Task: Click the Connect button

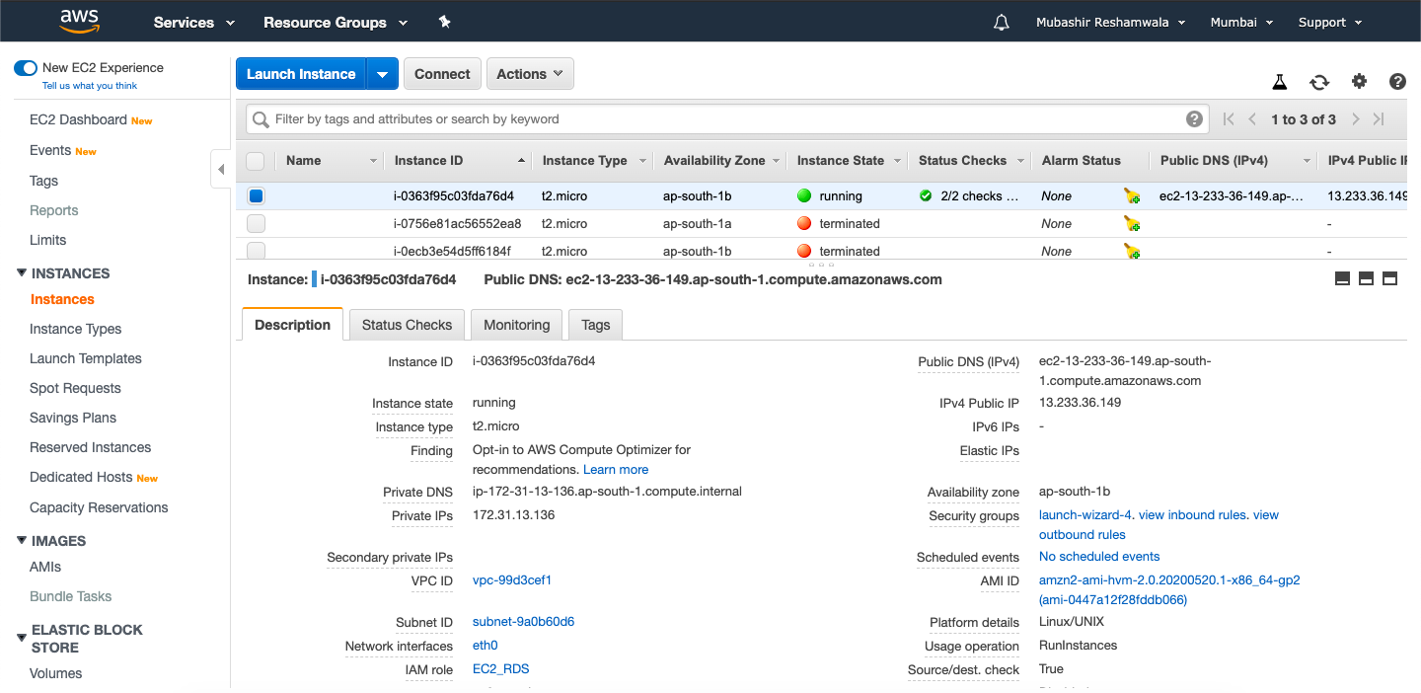Action: 442,74
